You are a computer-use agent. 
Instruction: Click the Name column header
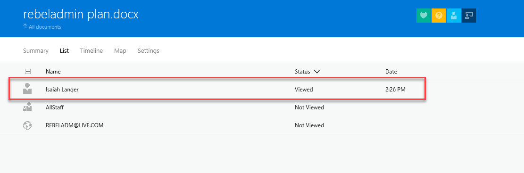(53, 72)
